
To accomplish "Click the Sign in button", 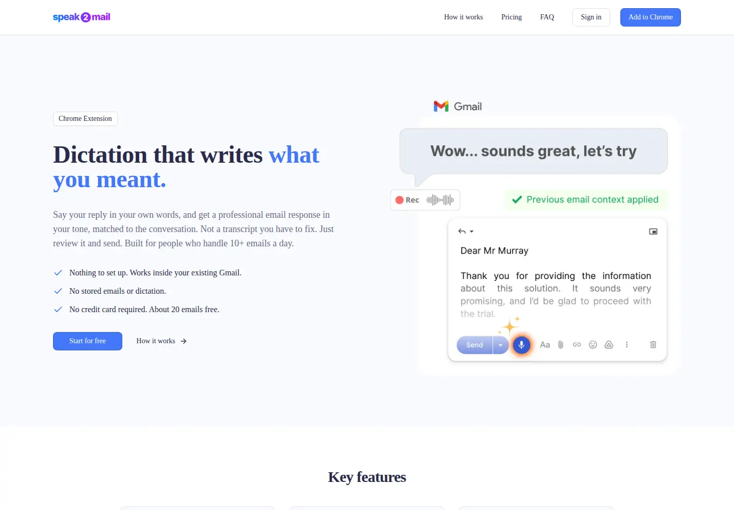I will [x=591, y=17].
